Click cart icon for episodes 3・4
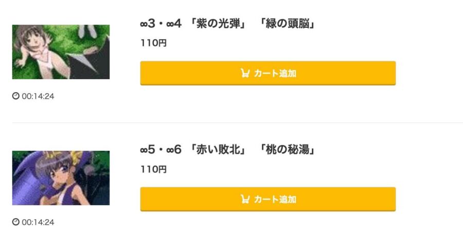 (245, 73)
